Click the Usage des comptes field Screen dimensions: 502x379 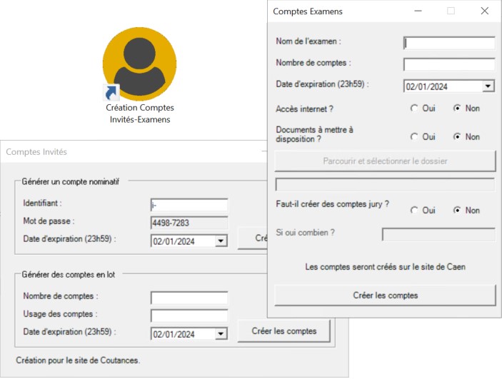pyautogui.click(x=189, y=315)
